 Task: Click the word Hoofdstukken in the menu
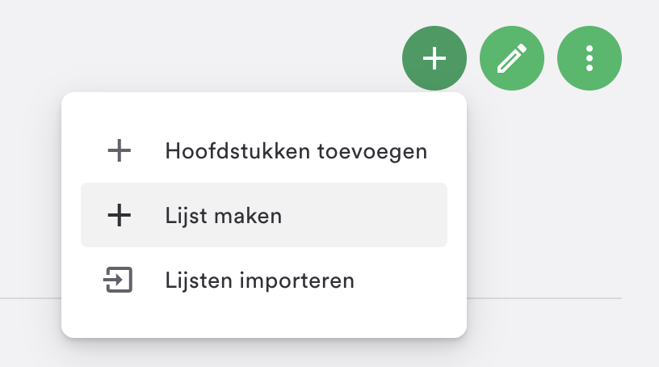pyautogui.click(x=237, y=151)
